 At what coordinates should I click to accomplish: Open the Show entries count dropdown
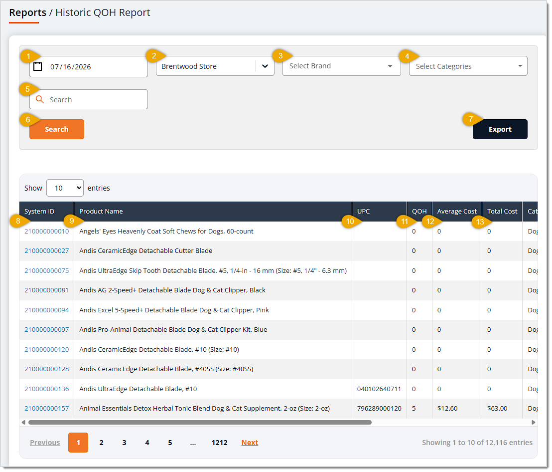coord(65,189)
